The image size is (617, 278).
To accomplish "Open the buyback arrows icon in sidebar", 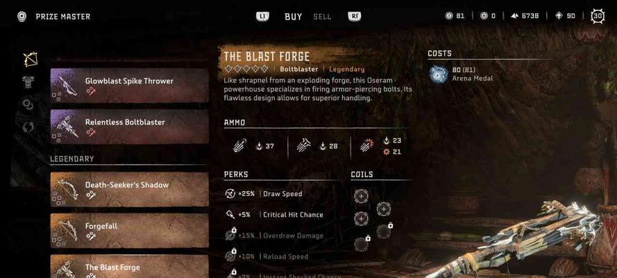I will pos(28,126).
